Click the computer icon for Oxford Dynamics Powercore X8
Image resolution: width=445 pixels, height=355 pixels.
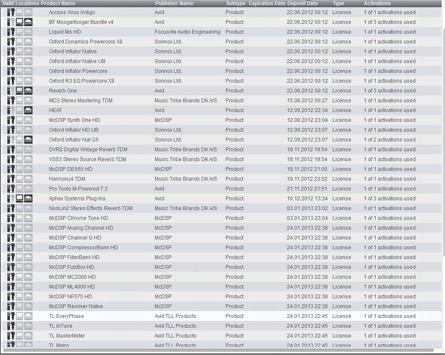(19, 41)
